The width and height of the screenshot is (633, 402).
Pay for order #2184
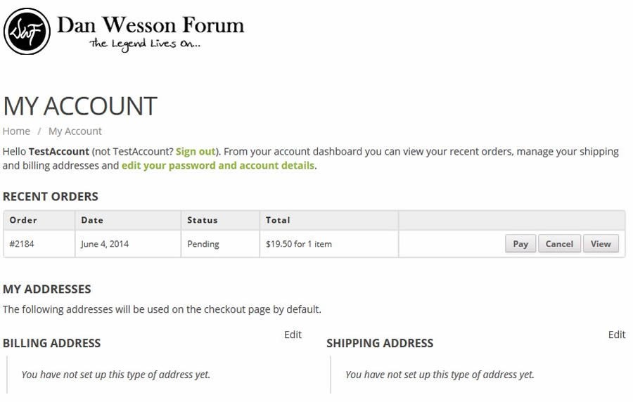(x=520, y=244)
